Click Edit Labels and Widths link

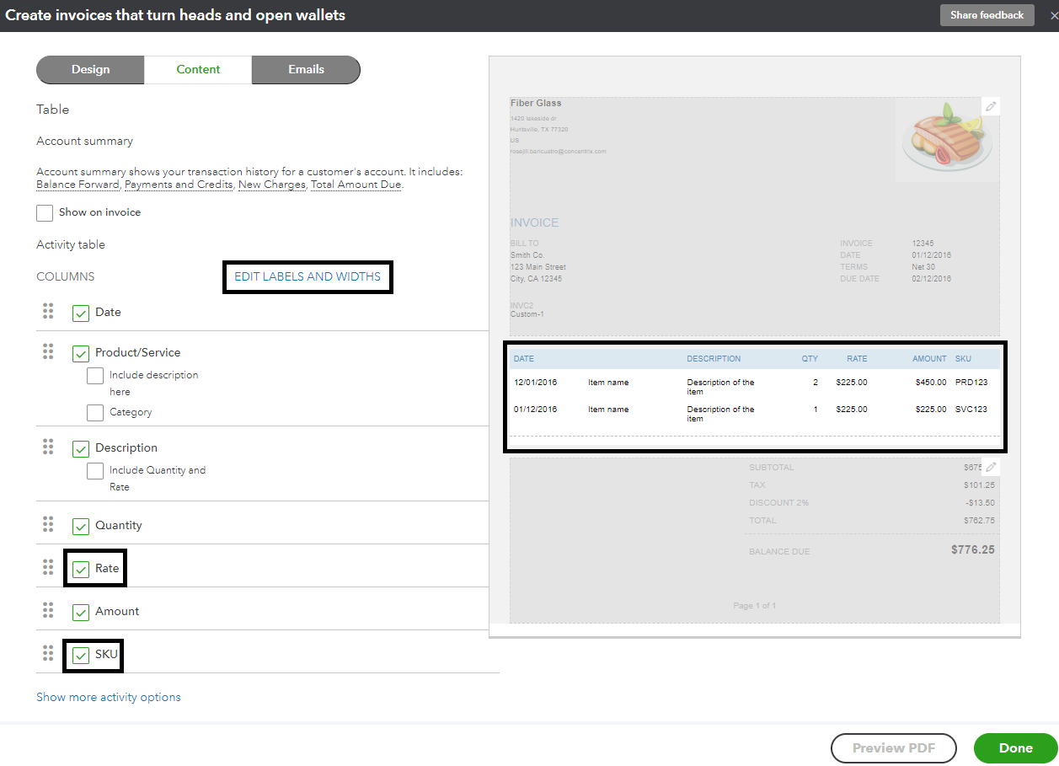[x=308, y=276]
